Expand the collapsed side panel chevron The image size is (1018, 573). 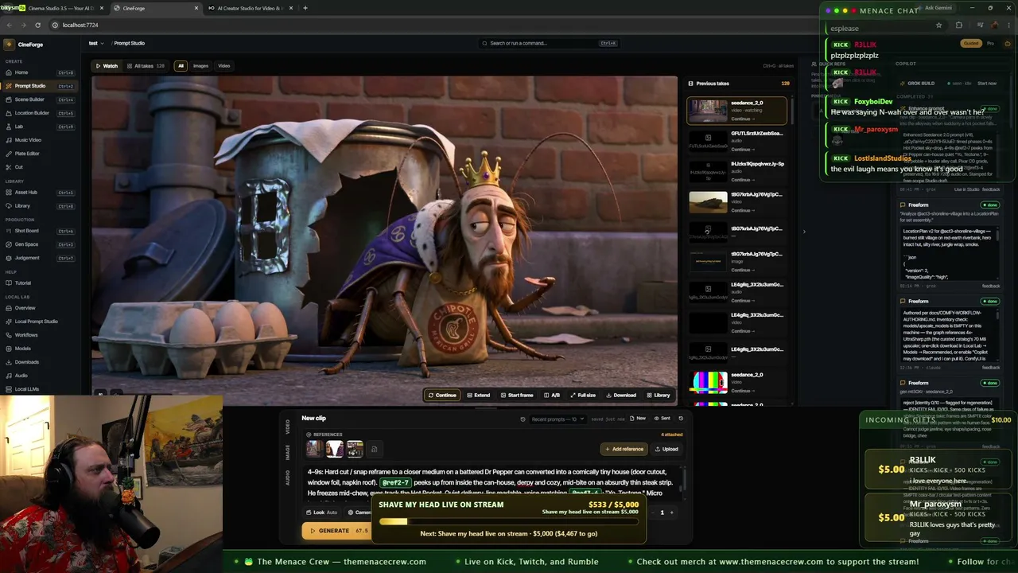(803, 232)
